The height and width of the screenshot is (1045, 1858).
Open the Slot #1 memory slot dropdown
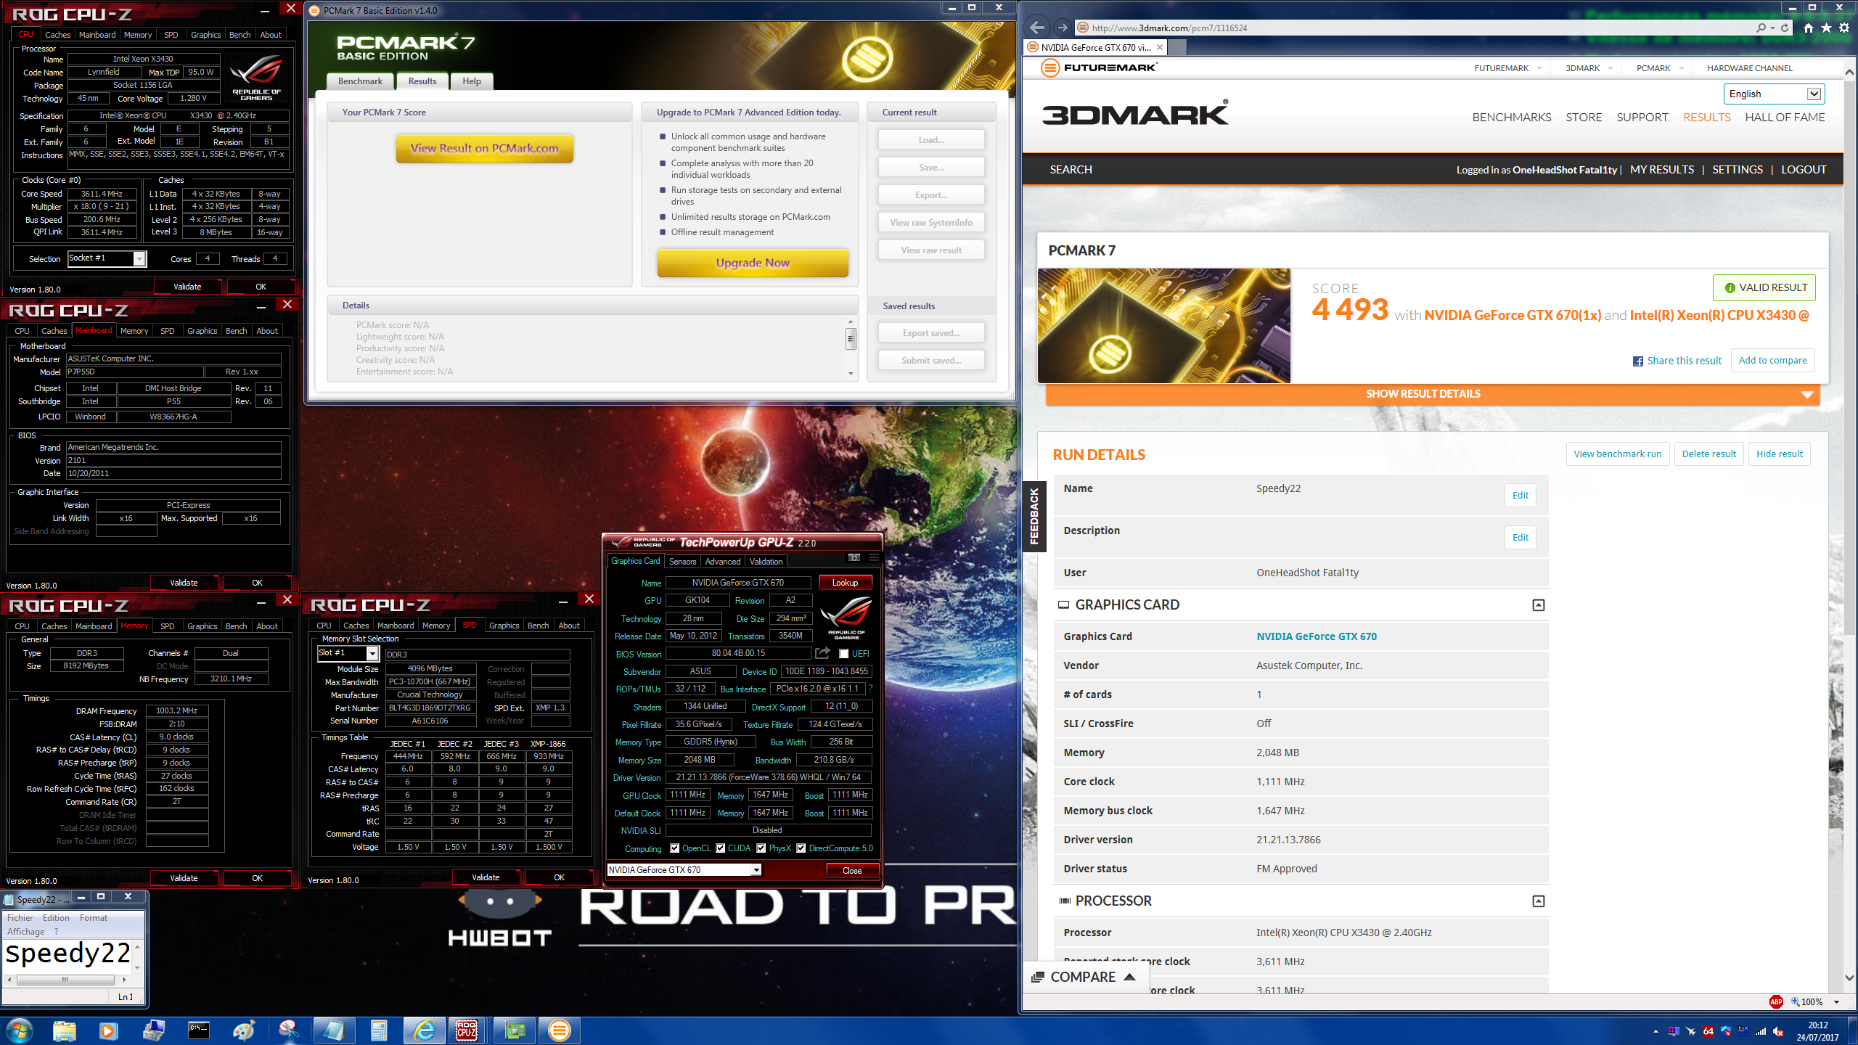point(348,653)
